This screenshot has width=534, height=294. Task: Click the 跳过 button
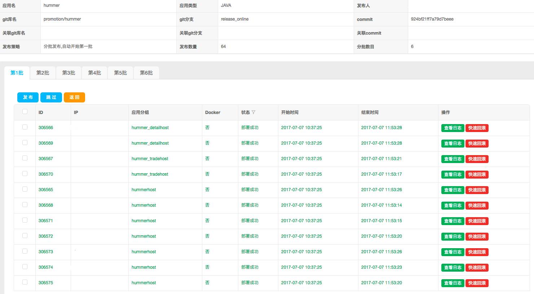51,97
